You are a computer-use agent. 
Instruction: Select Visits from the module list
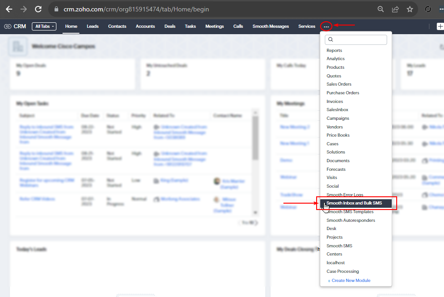point(332,178)
